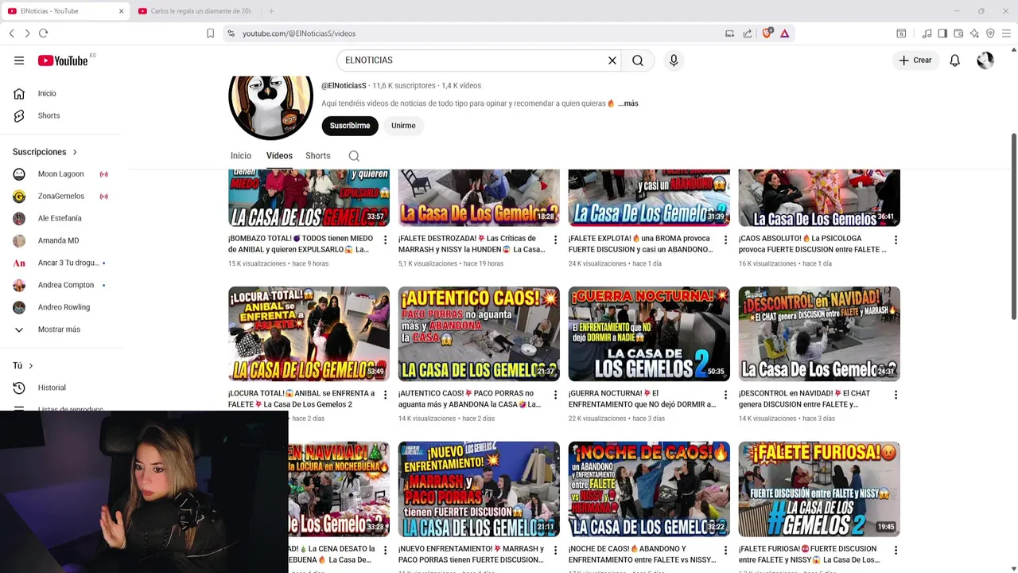
Task: Open the notifications bell
Action: [955, 60]
